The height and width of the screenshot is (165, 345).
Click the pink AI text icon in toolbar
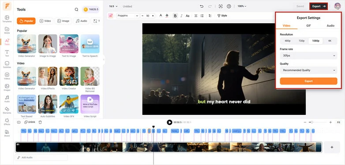pyautogui.click(x=110, y=15)
